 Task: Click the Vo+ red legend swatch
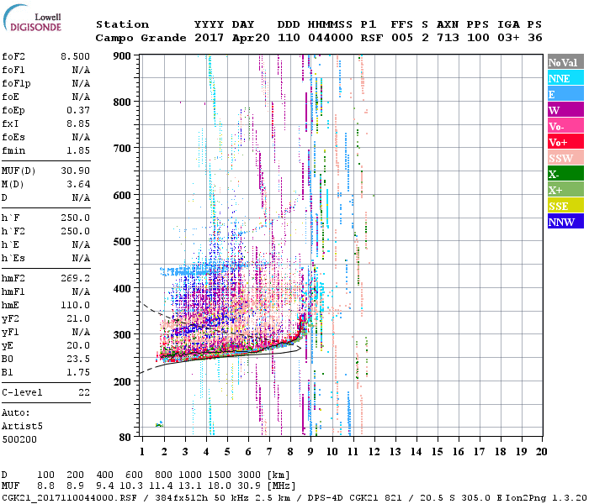[x=565, y=142]
